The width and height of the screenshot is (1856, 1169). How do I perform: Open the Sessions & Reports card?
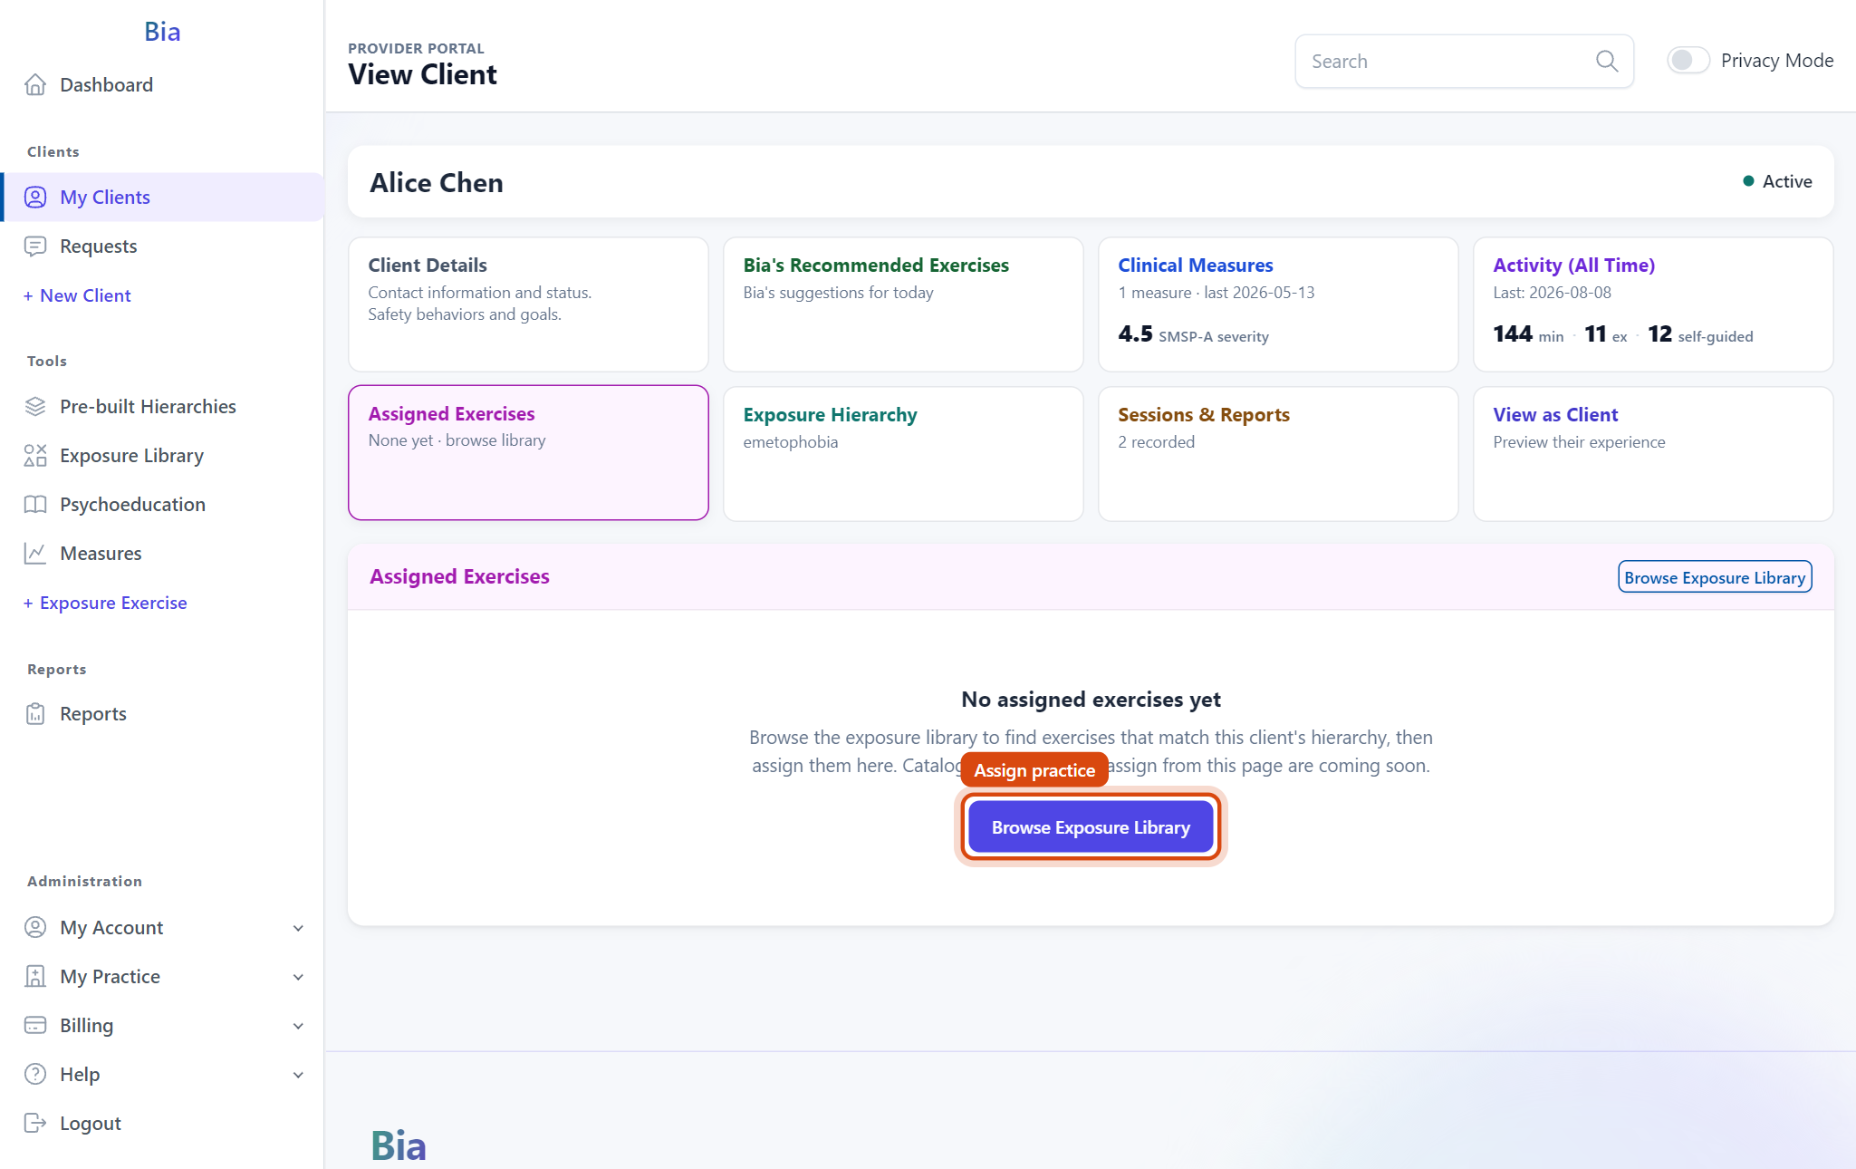point(1278,453)
